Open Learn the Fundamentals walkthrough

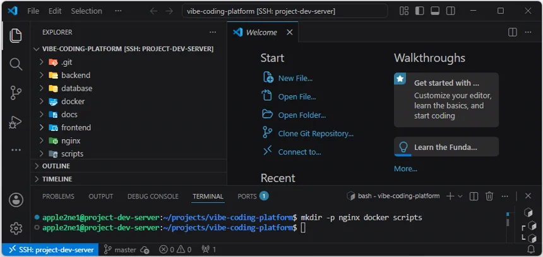(x=446, y=147)
